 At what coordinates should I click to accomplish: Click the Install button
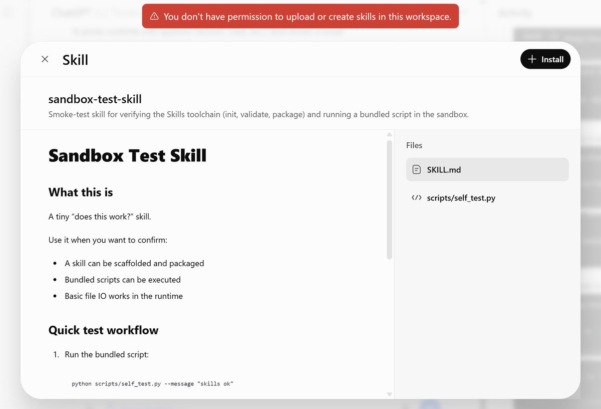[545, 59]
